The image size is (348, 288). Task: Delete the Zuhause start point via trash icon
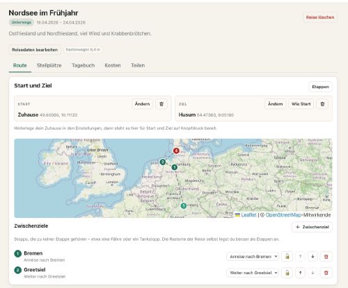click(161, 104)
